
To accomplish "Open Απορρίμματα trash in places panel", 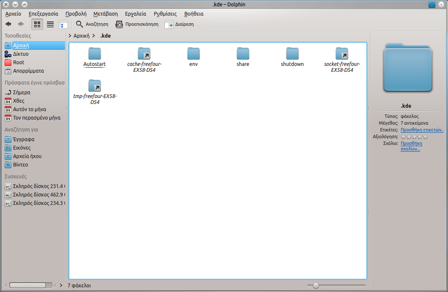I will coord(28,71).
